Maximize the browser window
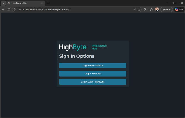Viewport: 185px width, 118px height. coord(174,3)
